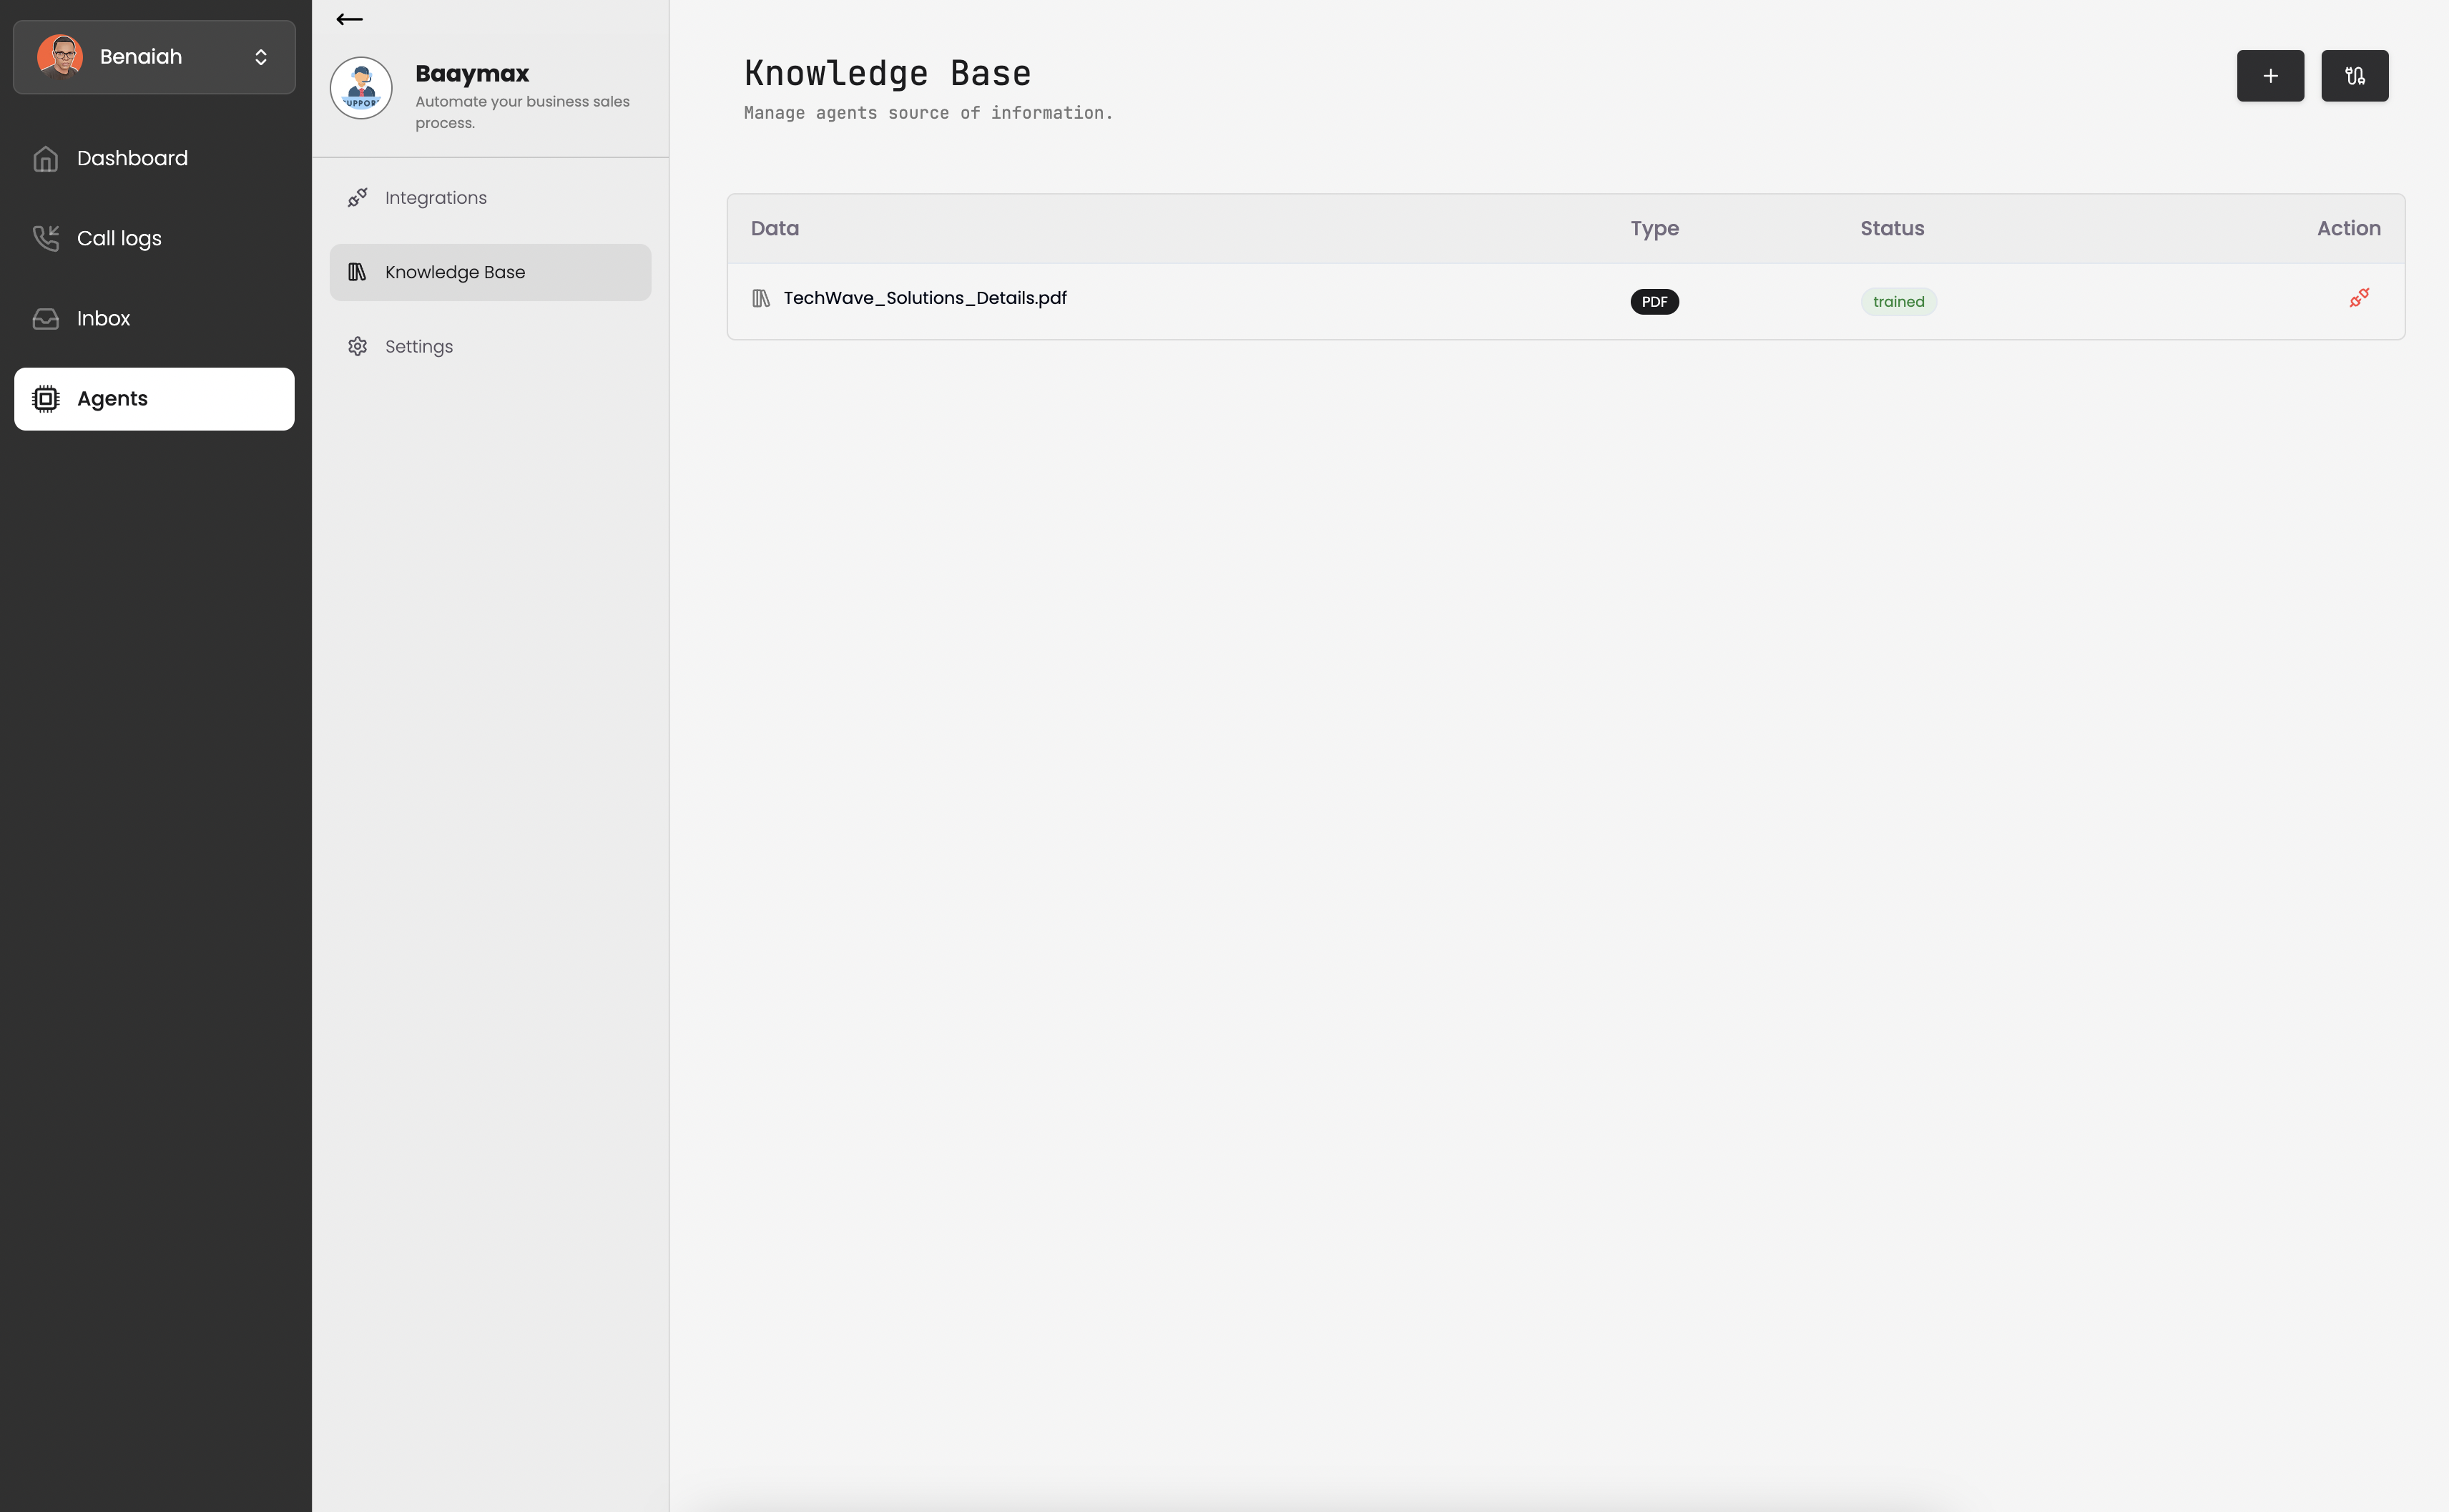Expand the Benaiah account switcher

pyautogui.click(x=154, y=57)
